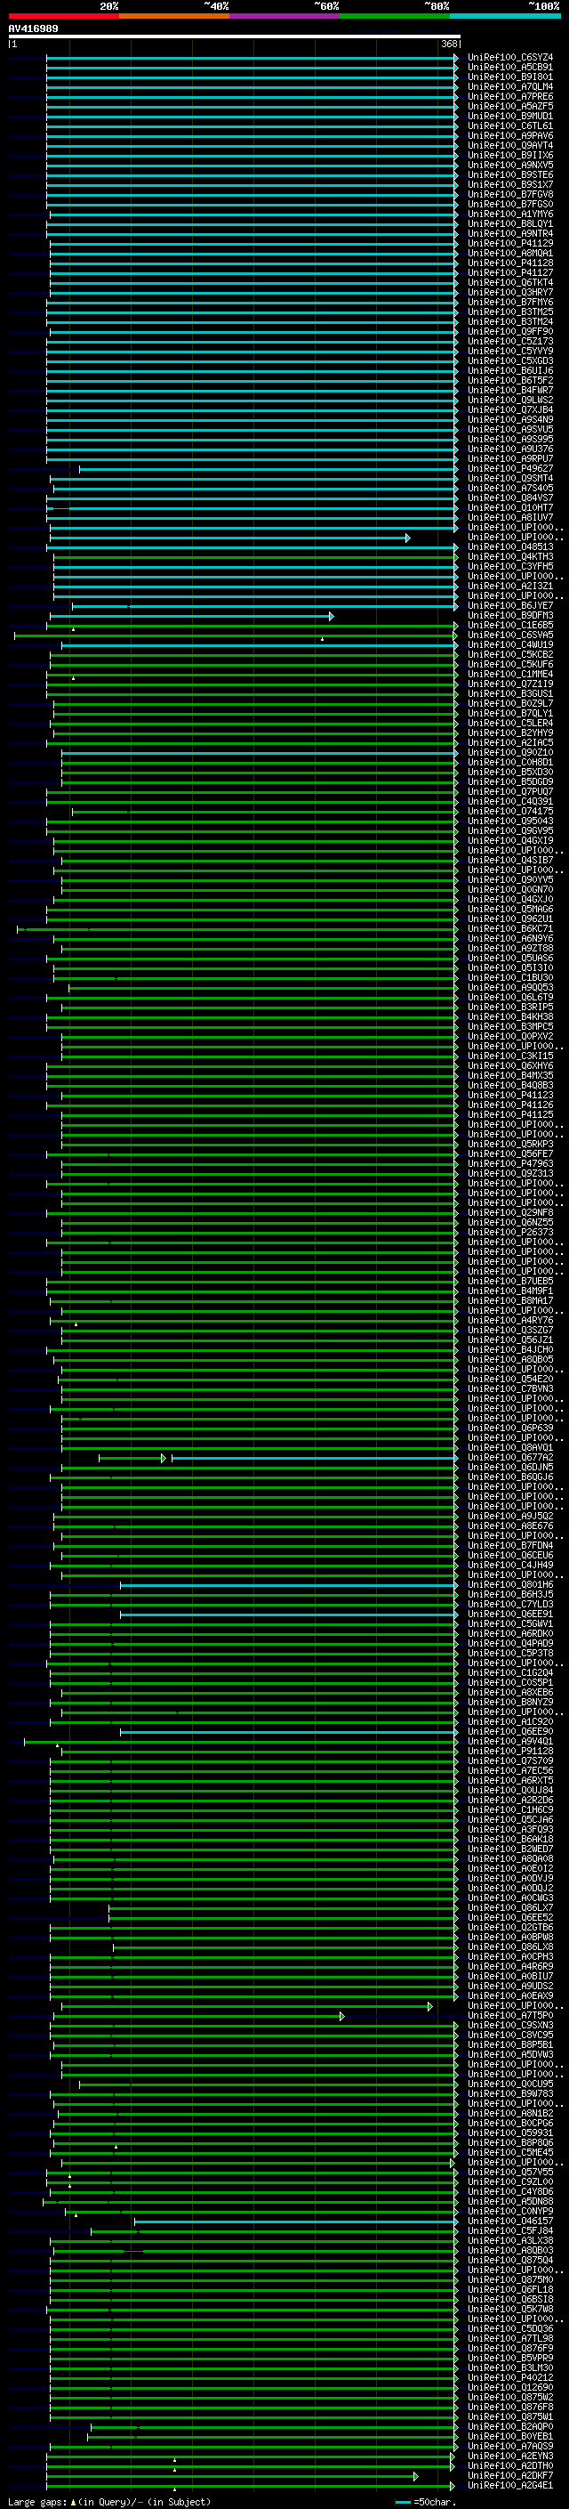The height and width of the screenshot is (2509, 569).
Task: Open hit UniRef100_A7QLM4
Action: (x=510, y=86)
